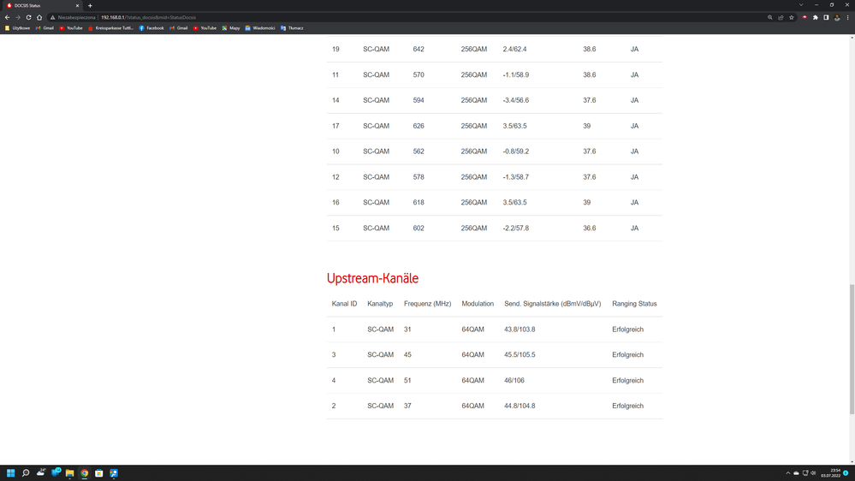Open tab search dropdown arrow
855x481 pixels.
pyautogui.click(x=801, y=5)
